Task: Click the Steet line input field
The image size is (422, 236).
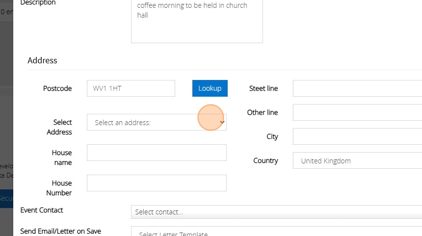Action: click(x=357, y=88)
